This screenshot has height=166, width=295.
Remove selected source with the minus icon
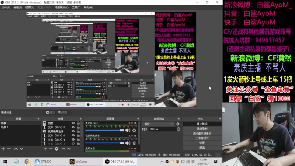pyautogui.click(x=51, y=149)
